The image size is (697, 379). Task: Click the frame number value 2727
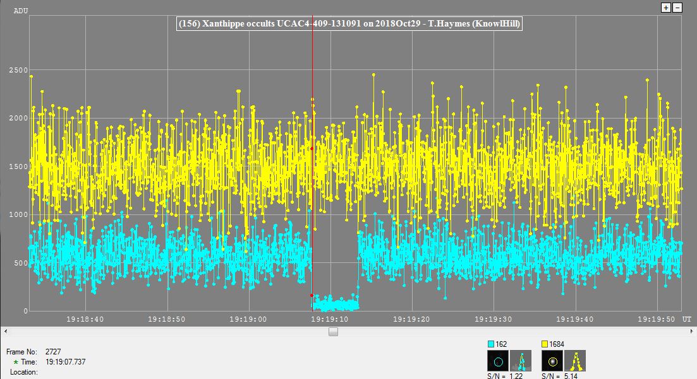pos(54,352)
